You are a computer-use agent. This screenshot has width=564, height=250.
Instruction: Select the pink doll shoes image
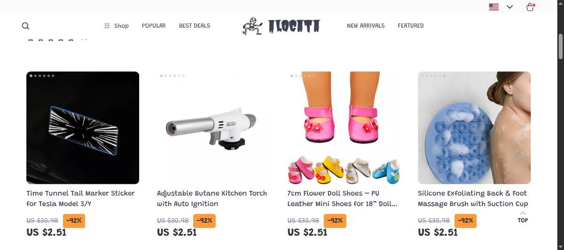[x=344, y=128]
